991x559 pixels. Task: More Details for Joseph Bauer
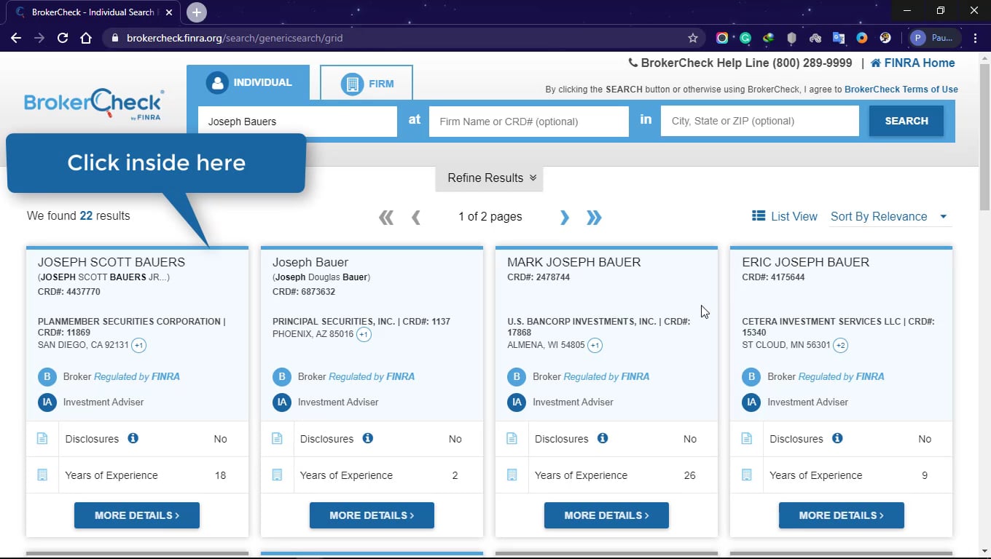(372, 515)
